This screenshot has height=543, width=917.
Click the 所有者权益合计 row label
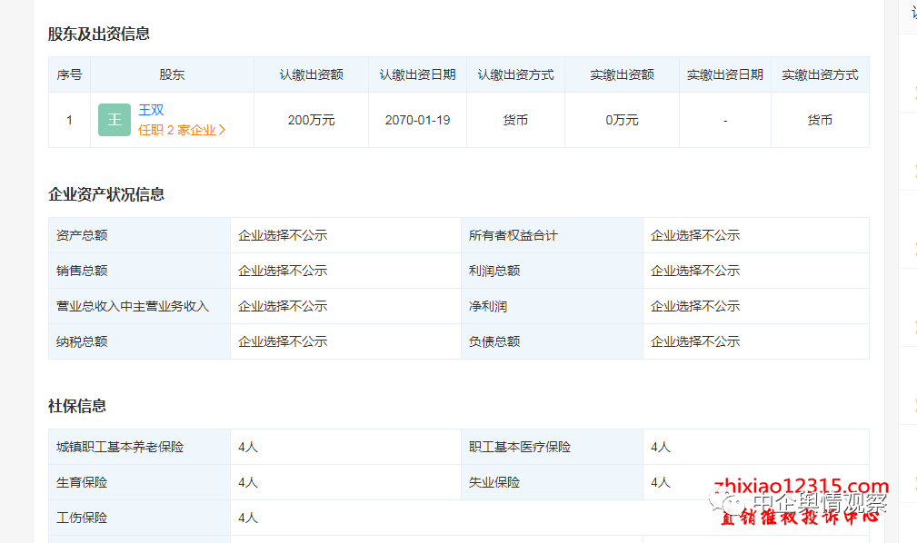click(513, 235)
